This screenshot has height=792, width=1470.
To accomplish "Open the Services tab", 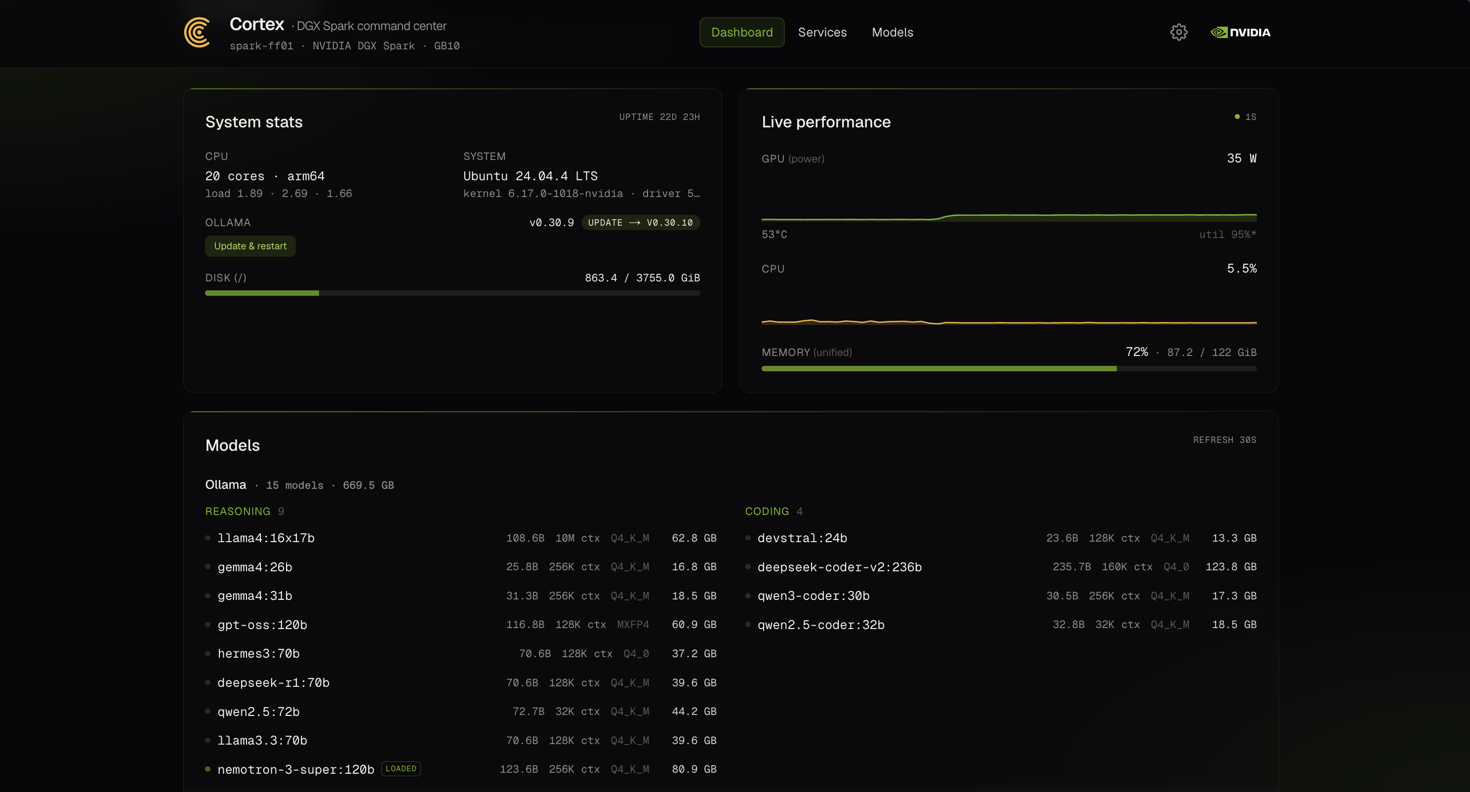I will coord(822,32).
